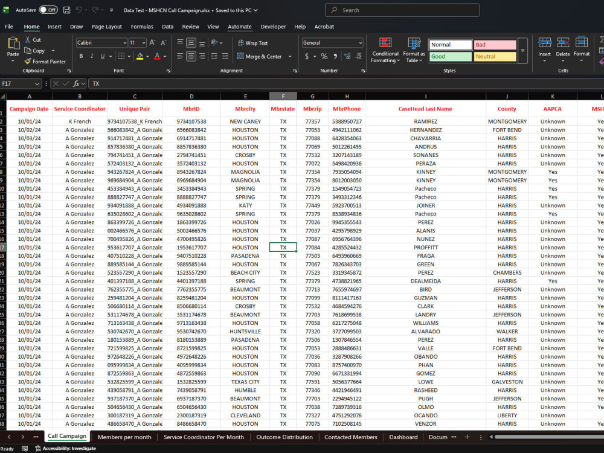
Task: Decrease font size with the smaller A icon
Action: (x=163, y=43)
